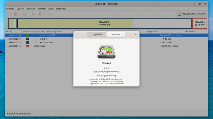The height and width of the screenshot is (119, 213).
Task: Click the key icon next to /dev/sdb2
Action: coord(20,39)
